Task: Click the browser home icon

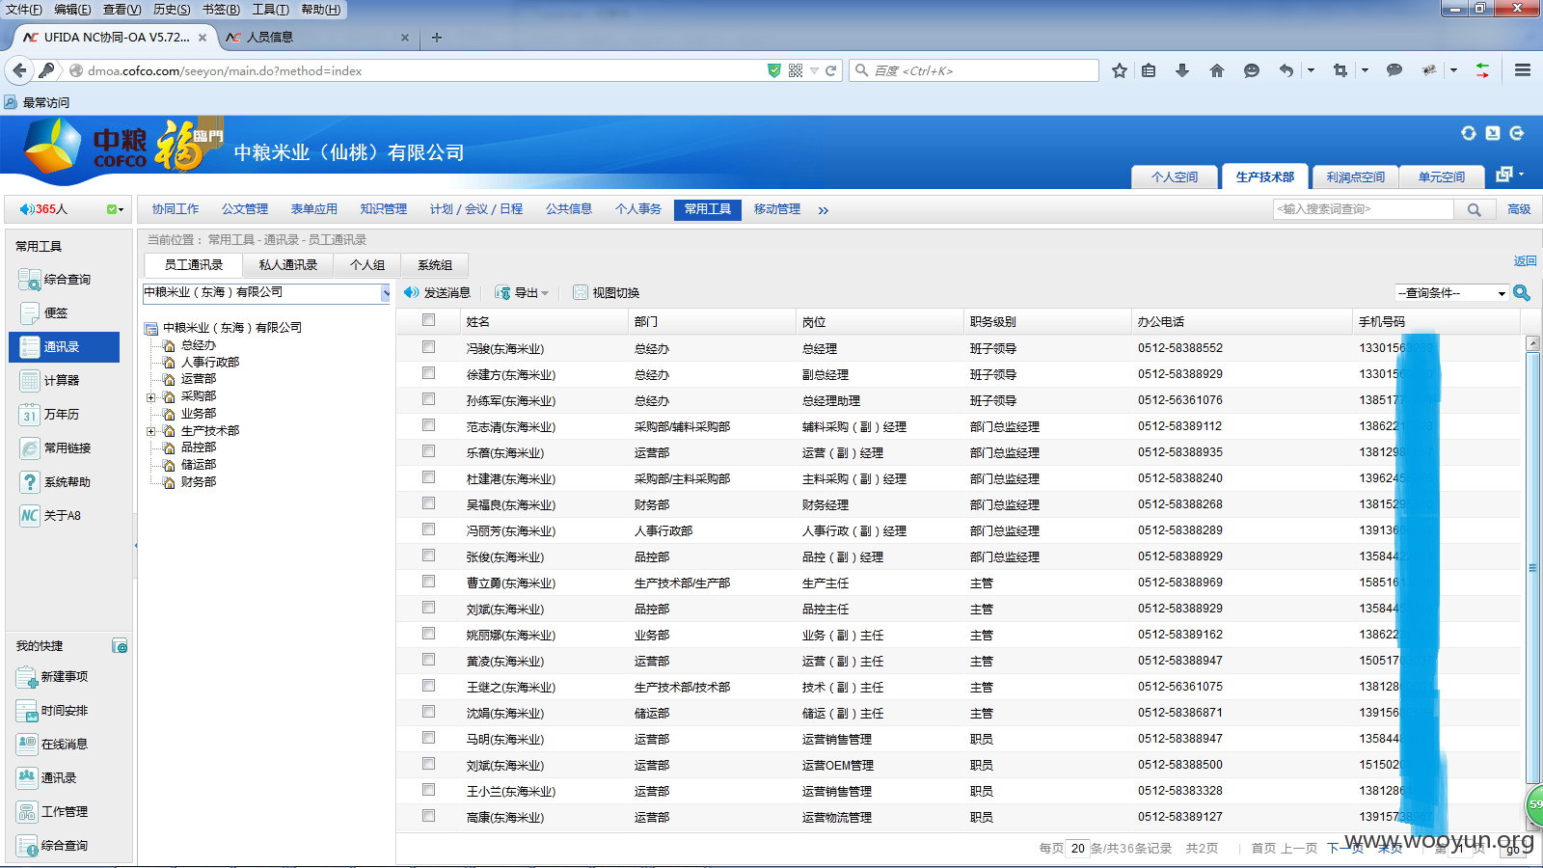Action: (x=1217, y=70)
